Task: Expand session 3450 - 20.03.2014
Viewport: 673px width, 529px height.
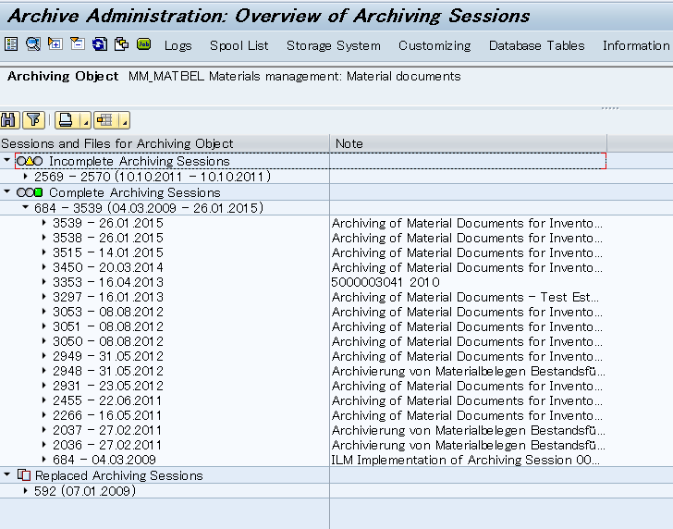Action: [43, 267]
